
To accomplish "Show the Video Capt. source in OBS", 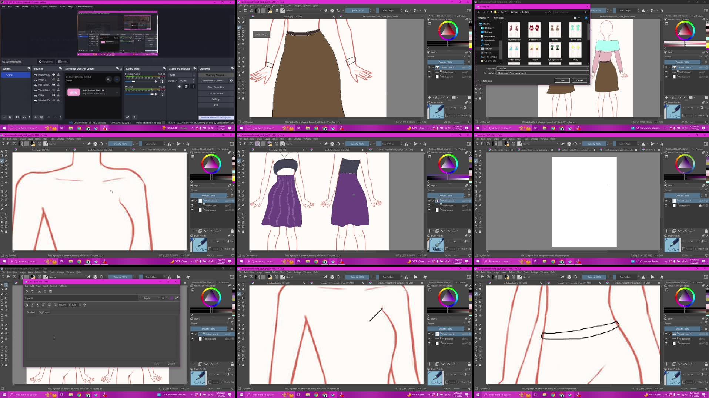I will tap(54, 90).
